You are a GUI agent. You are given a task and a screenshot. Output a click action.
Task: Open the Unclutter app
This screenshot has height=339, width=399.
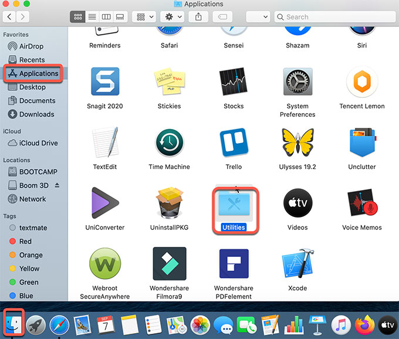click(362, 142)
